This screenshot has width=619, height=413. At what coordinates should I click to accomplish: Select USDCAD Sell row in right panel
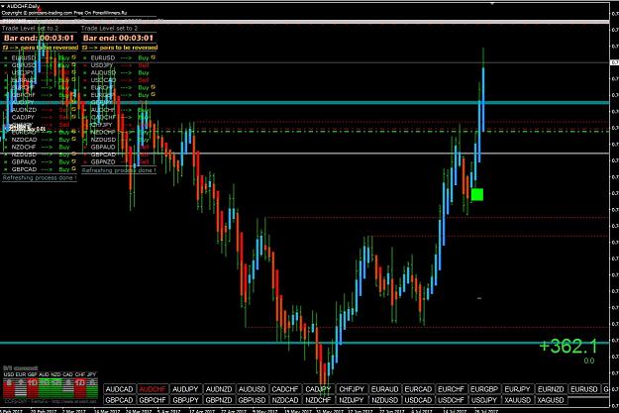(118, 80)
